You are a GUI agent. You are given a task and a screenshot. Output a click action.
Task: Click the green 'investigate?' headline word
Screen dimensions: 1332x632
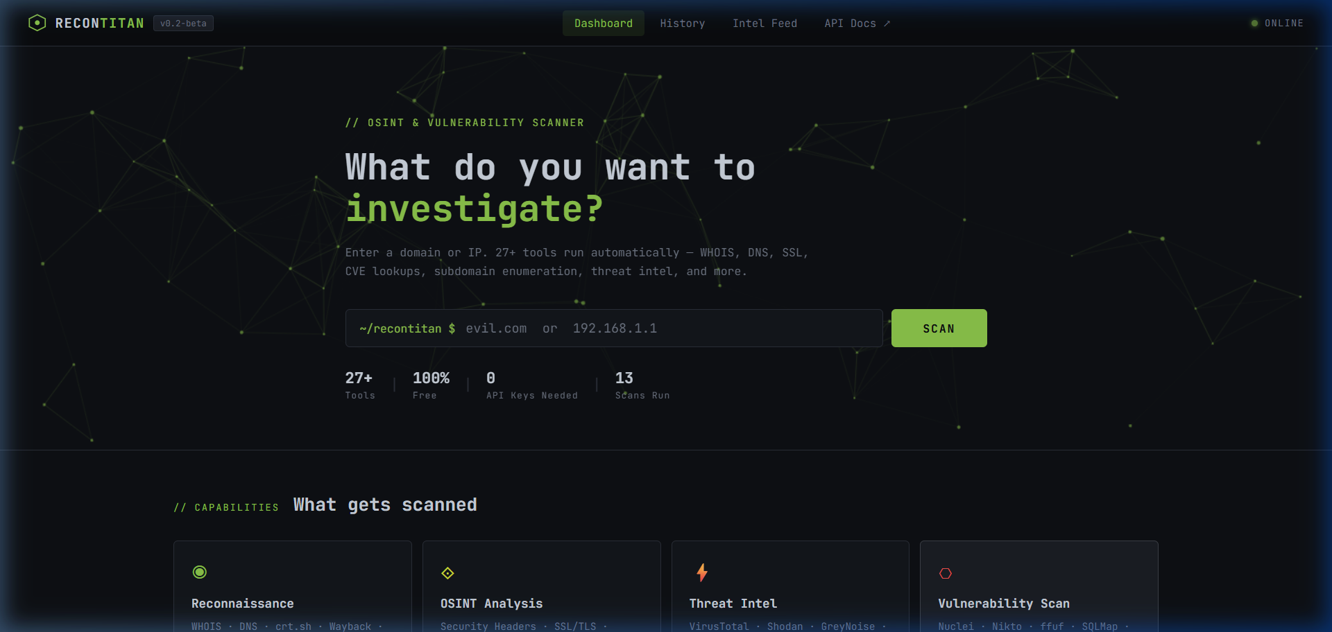(475, 209)
